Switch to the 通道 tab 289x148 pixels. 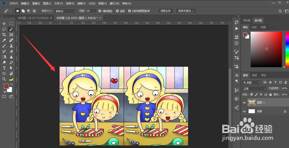(254, 75)
